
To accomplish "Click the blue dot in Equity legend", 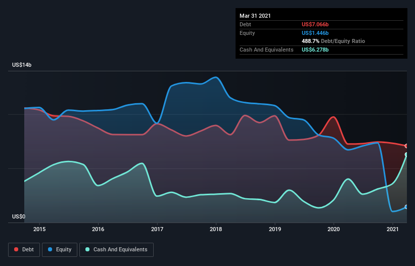I will (51, 250).
